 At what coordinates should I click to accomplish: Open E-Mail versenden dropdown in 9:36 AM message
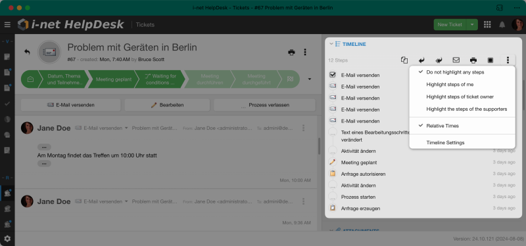click(126, 201)
